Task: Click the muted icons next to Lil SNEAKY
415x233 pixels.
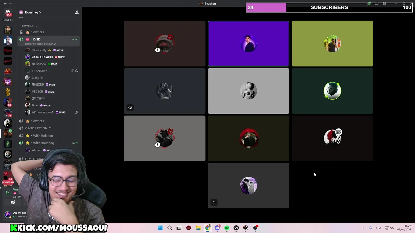Action: tap(75, 71)
